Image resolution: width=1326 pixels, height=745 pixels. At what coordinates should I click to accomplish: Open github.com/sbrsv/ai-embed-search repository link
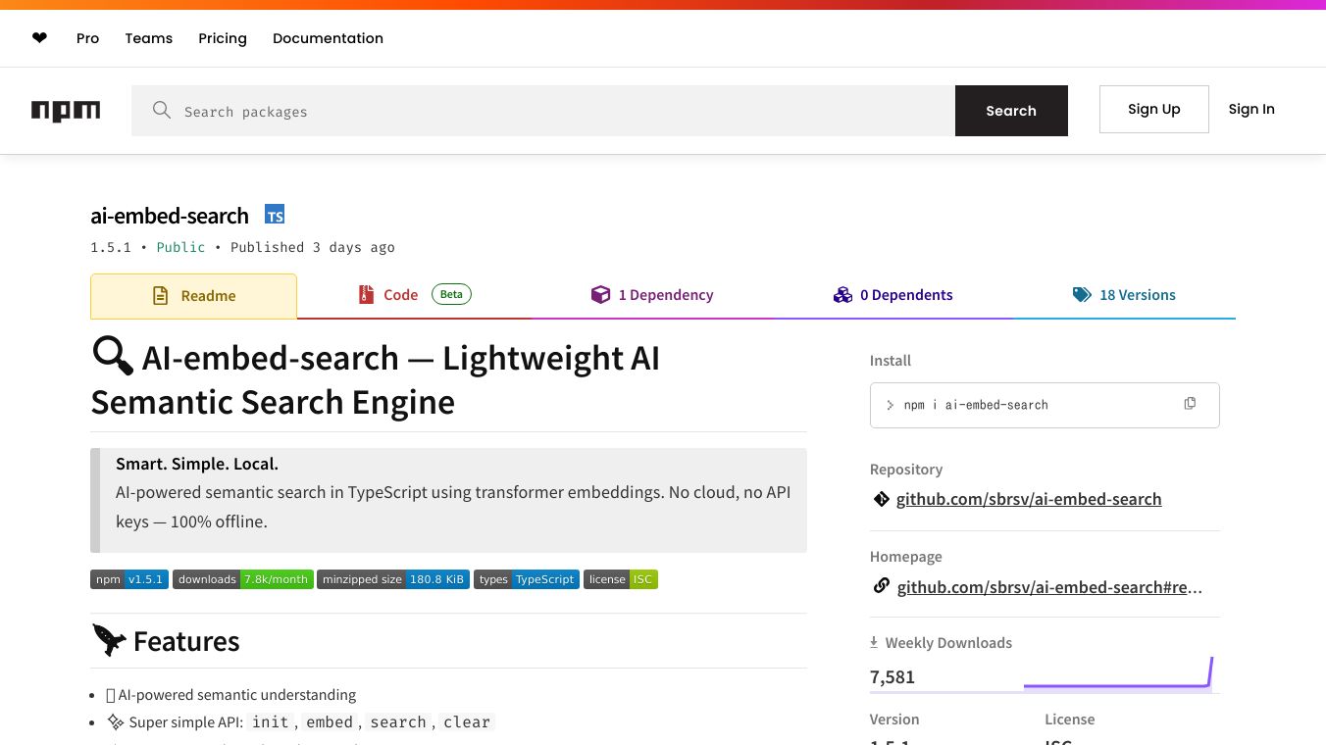1029,499
